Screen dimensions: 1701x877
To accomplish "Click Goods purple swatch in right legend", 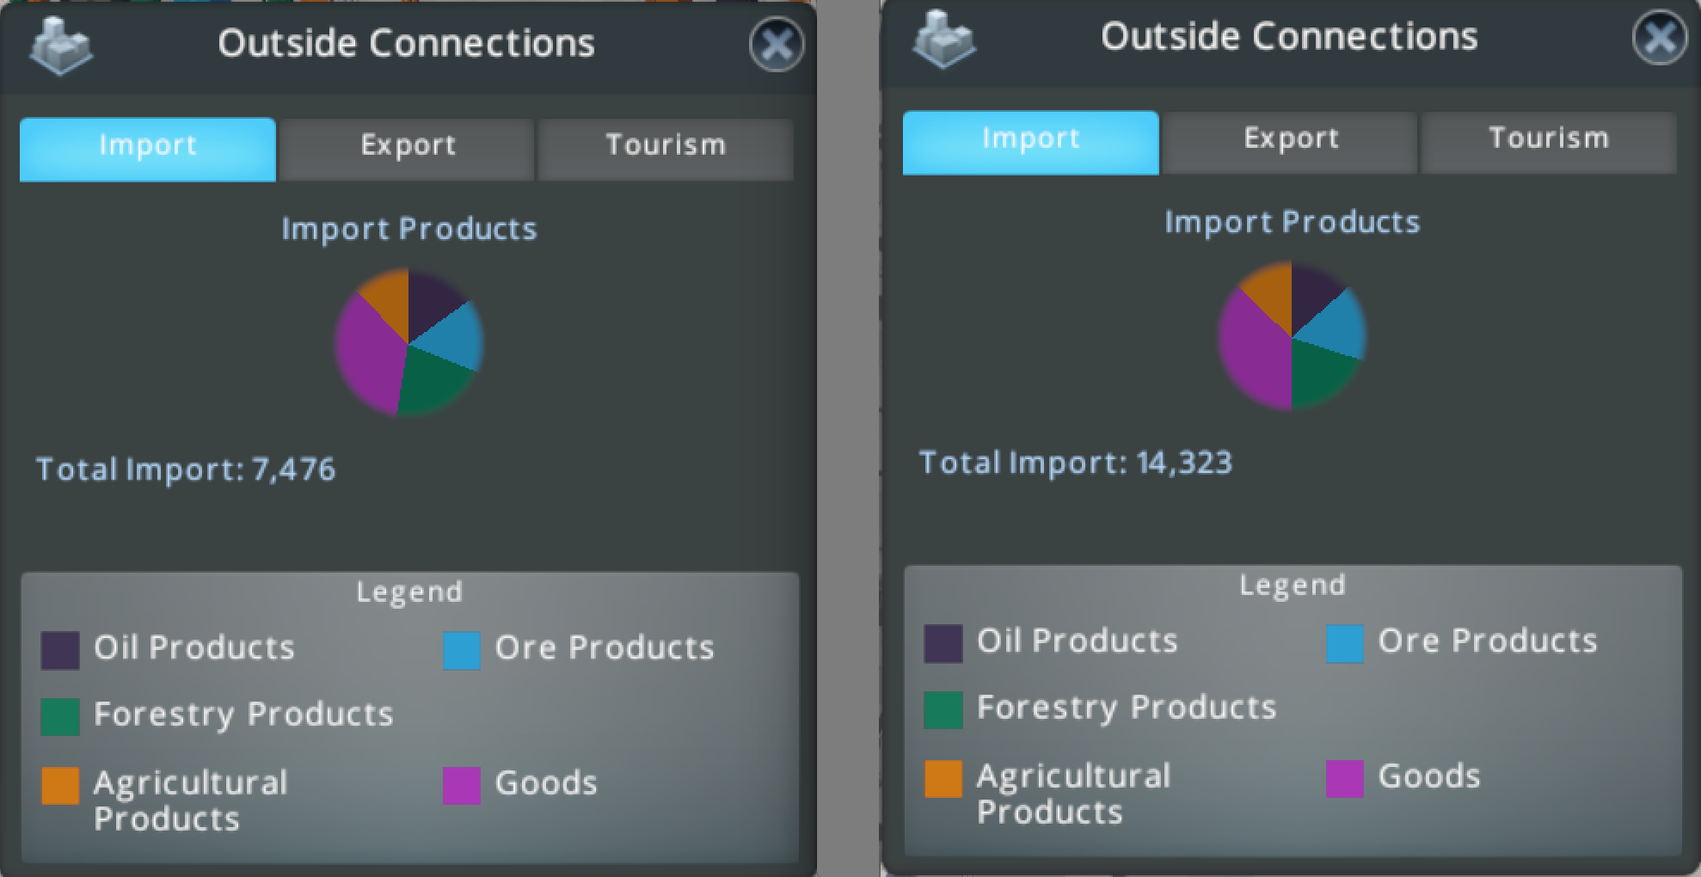I will click(1344, 778).
